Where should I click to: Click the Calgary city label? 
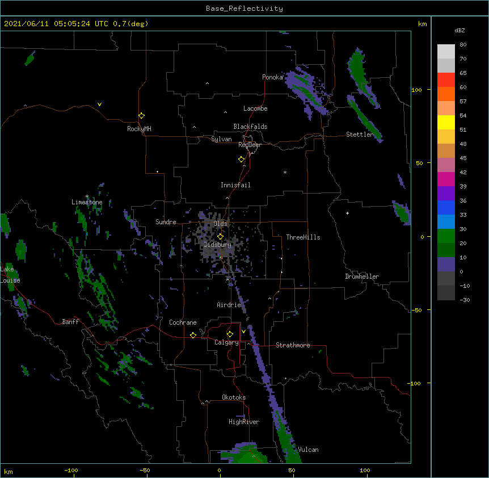[227, 342]
